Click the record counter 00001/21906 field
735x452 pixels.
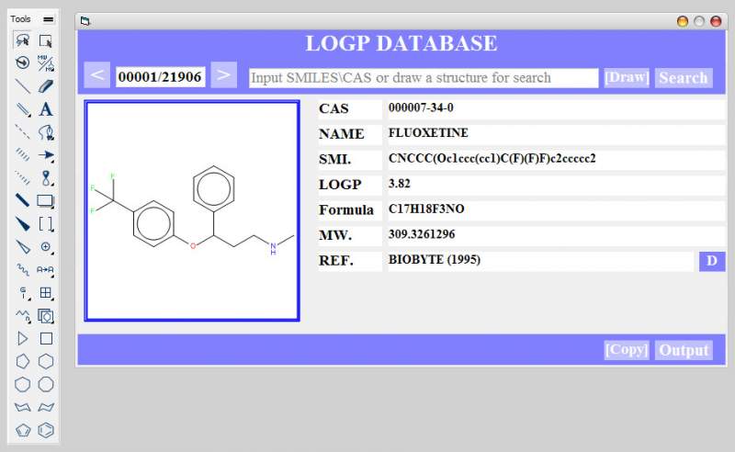(x=160, y=76)
